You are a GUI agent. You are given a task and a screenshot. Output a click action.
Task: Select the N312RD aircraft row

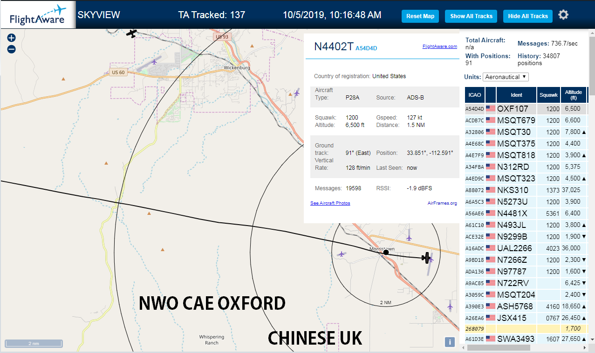tap(526, 167)
